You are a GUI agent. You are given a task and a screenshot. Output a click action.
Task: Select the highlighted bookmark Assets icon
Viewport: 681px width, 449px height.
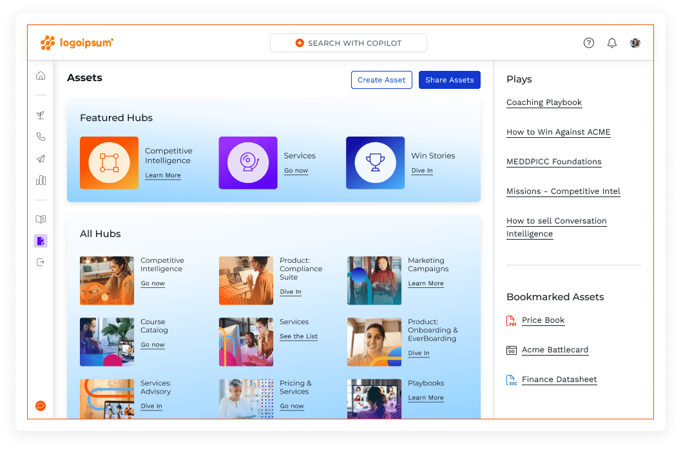pyautogui.click(x=40, y=240)
